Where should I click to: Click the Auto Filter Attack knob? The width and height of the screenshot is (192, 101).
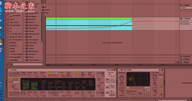pos(122,85)
